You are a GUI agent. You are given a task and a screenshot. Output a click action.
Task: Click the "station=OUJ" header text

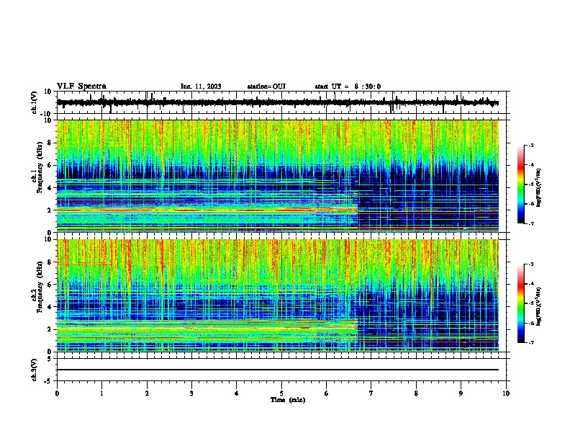tap(266, 86)
